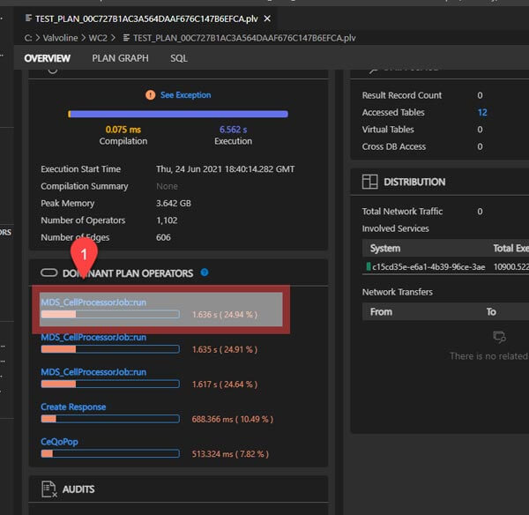The width and height of the screenshot is (529, 515).
Task: Click the 6.562 s Execution value
Action: point(233,130)
